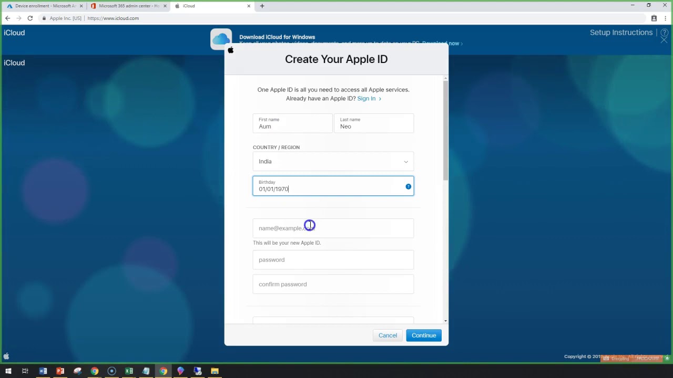Image resolution: width=673 pixels, height=378 pixels.
Task: Switch to the active Chrome taskbar window
Action: (x=163, y=371)
